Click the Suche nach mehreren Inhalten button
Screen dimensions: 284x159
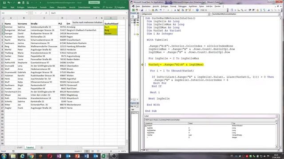87,23
